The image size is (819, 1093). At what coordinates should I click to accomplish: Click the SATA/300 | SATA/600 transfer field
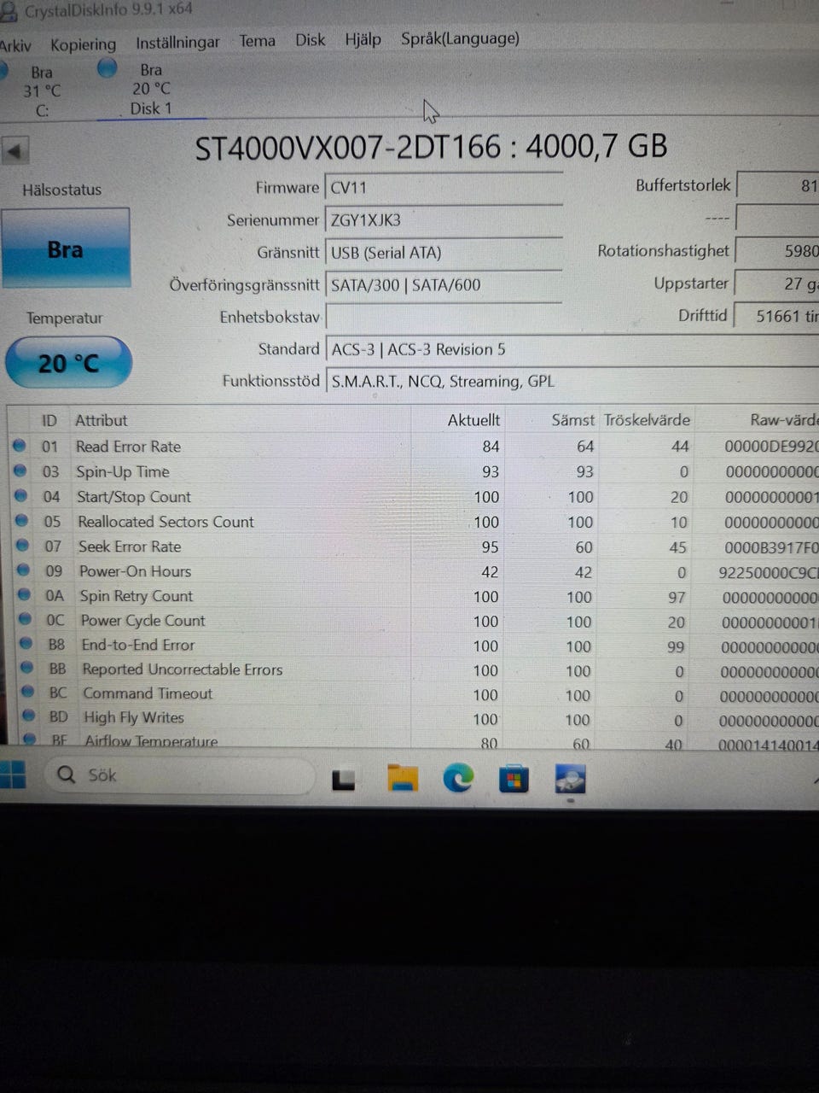(444, 285)
